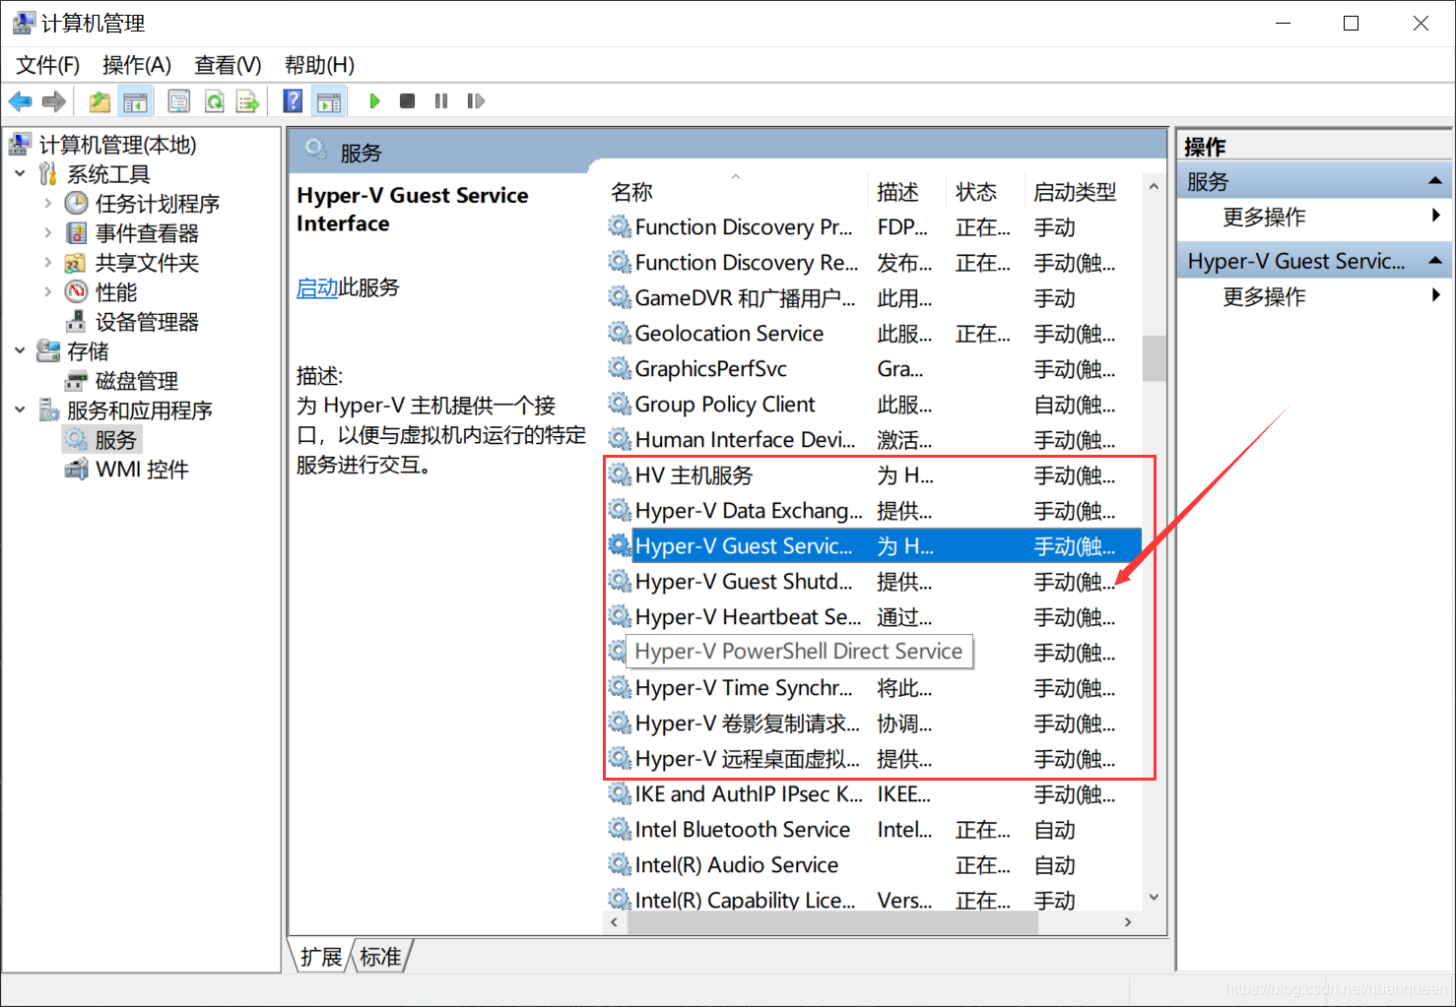Stop the service with square icon

(407, 100)
